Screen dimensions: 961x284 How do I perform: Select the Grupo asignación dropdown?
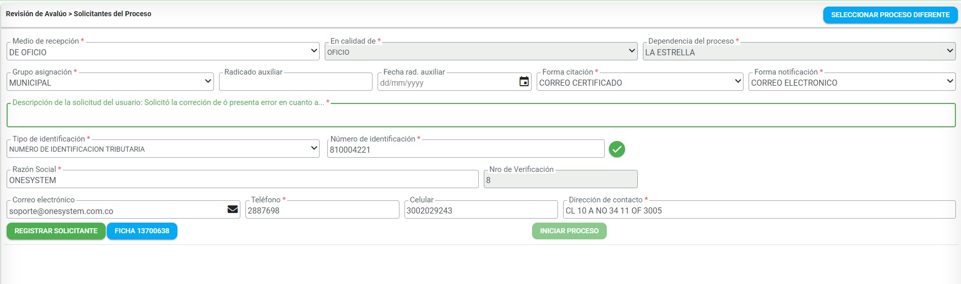tap(110, 82)
